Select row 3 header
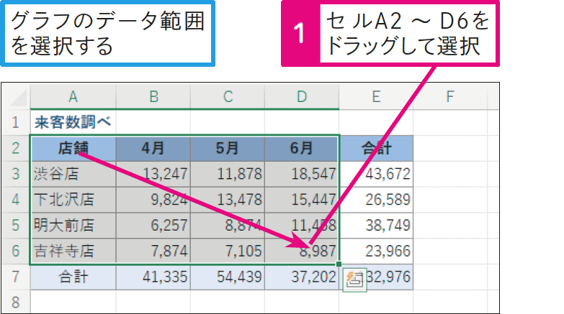564x314 pixels. point(16,174)
